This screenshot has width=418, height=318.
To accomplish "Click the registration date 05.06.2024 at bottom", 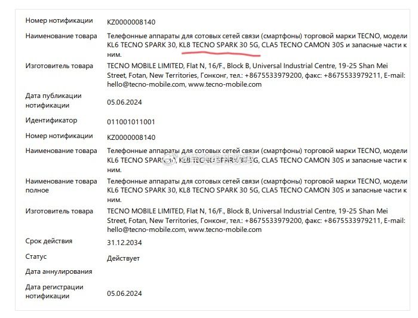I will [x=124, y=293].
